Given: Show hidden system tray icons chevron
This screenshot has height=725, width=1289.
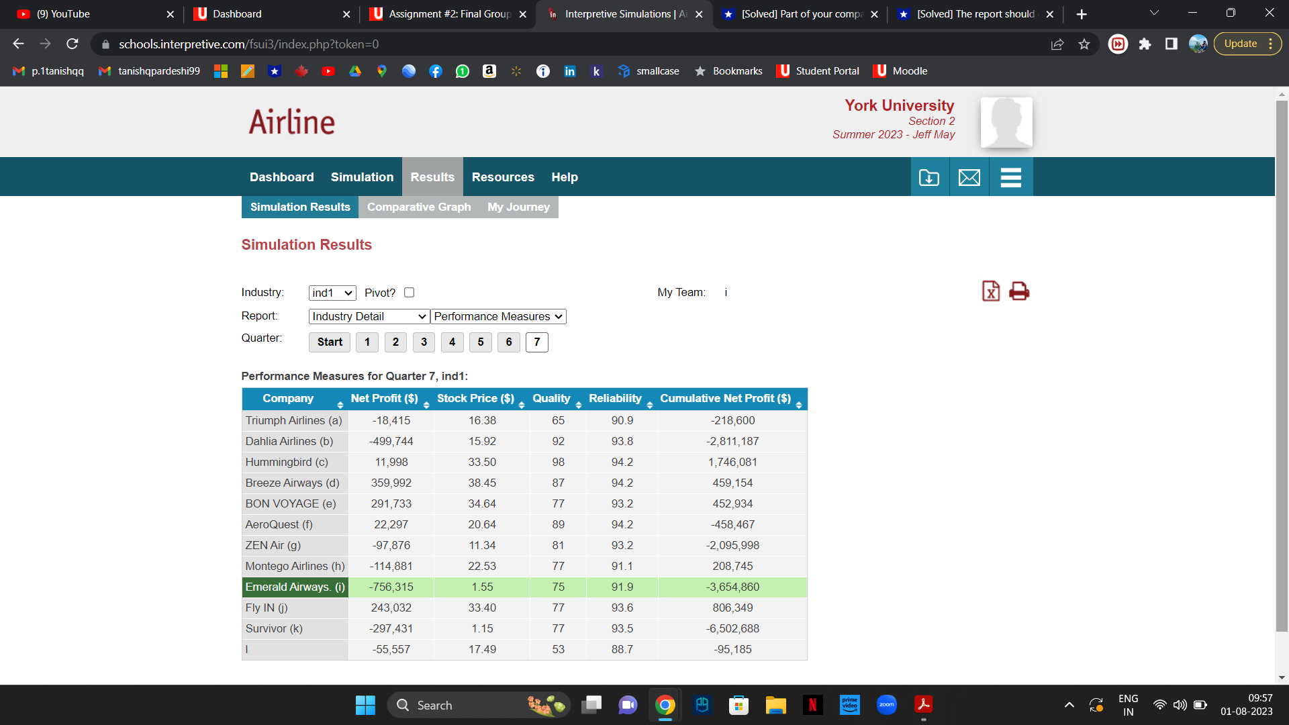Looking at the screenshot, I should click(x=1069, y=705).
